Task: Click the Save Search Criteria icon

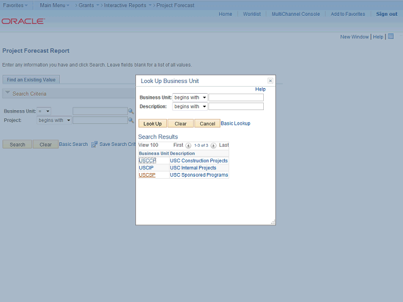Action: point(94,144)
